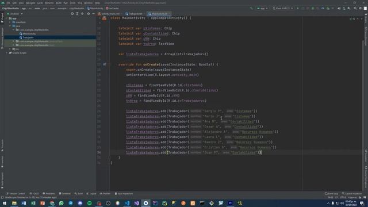Image resolution: width=368 pixels, height=207 pixels.
Task: Open the Navigate menu
Action: 30,3
